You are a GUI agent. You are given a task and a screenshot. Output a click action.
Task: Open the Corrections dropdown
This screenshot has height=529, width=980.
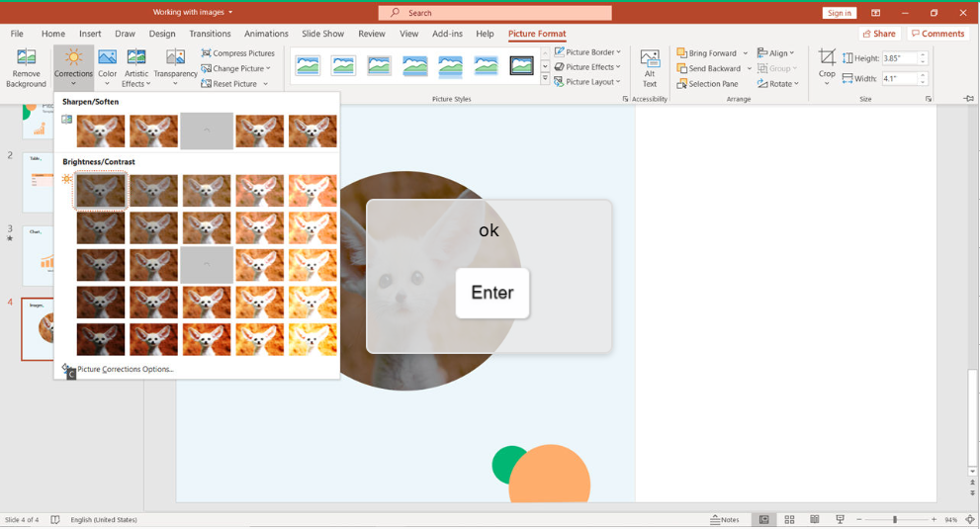click(73, 67)
